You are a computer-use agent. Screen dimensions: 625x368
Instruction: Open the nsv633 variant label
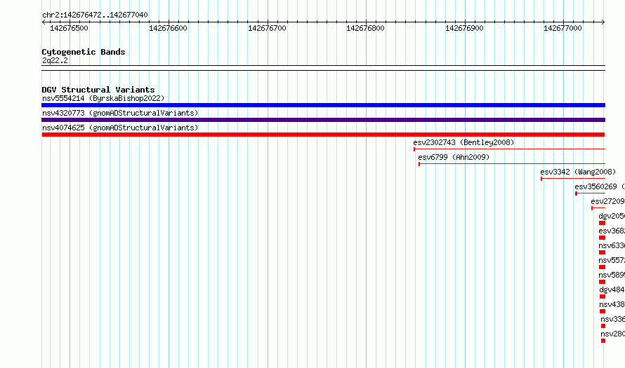[x=612, y=245]
